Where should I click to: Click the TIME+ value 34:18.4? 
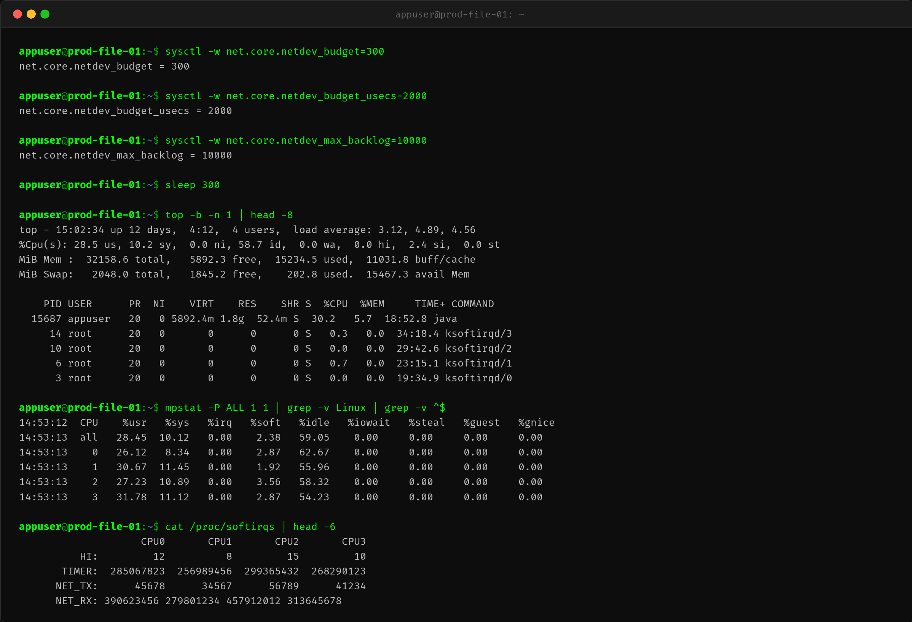[x=418, y=334]
